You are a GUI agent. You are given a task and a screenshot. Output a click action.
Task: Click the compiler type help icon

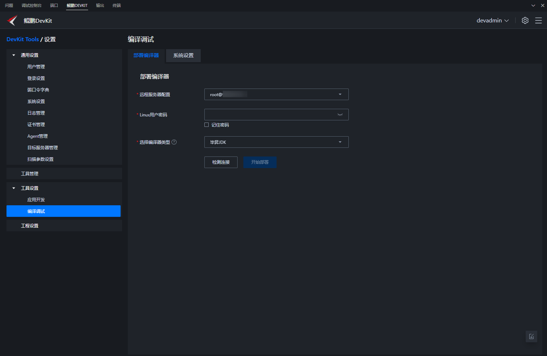pos(174,142)
